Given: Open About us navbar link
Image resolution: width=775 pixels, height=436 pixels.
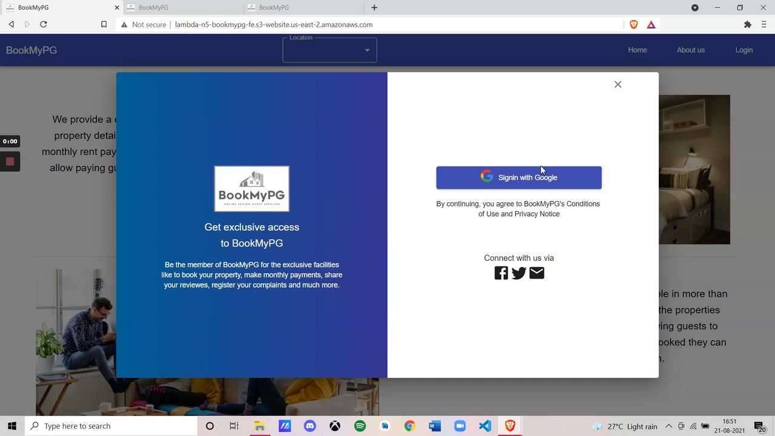Looking at the screenshot, I should tap(691, 50).
